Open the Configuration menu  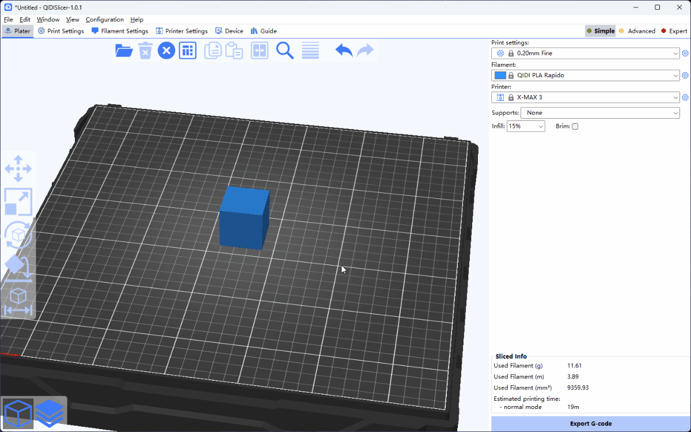pos(104,20)
